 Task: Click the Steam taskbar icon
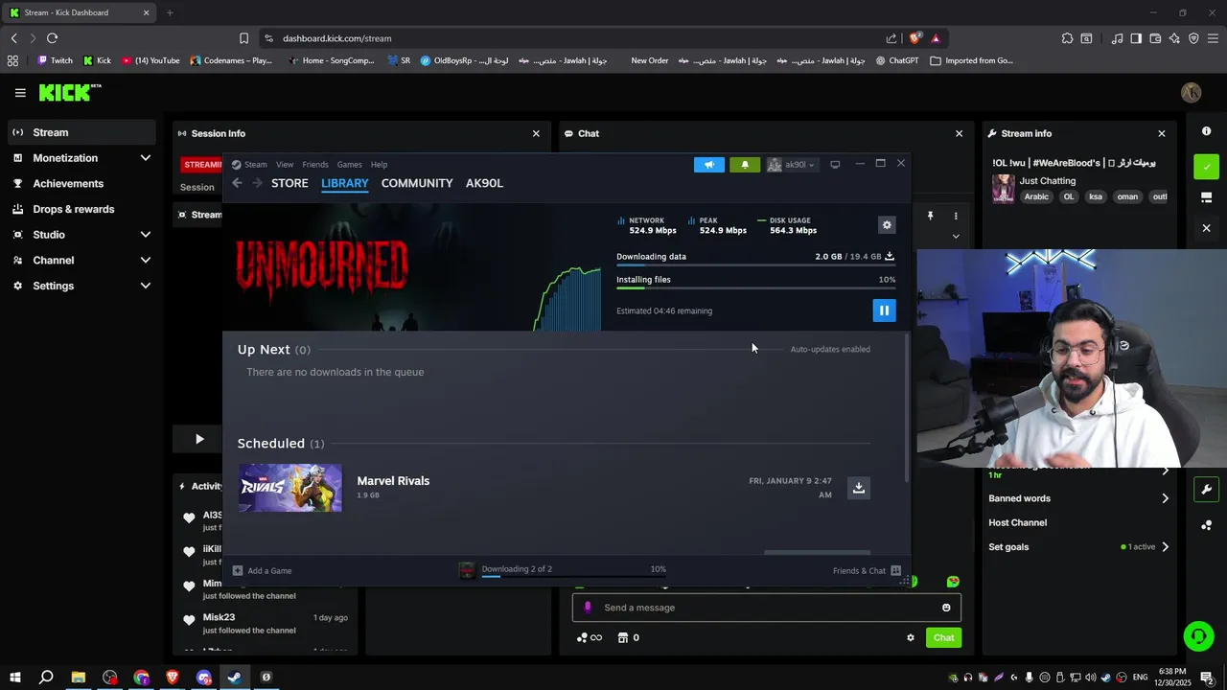235,678
